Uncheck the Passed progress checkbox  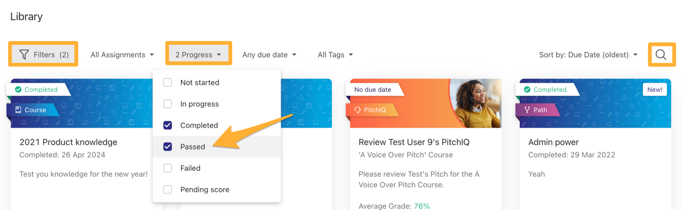[x=168, y=147]
